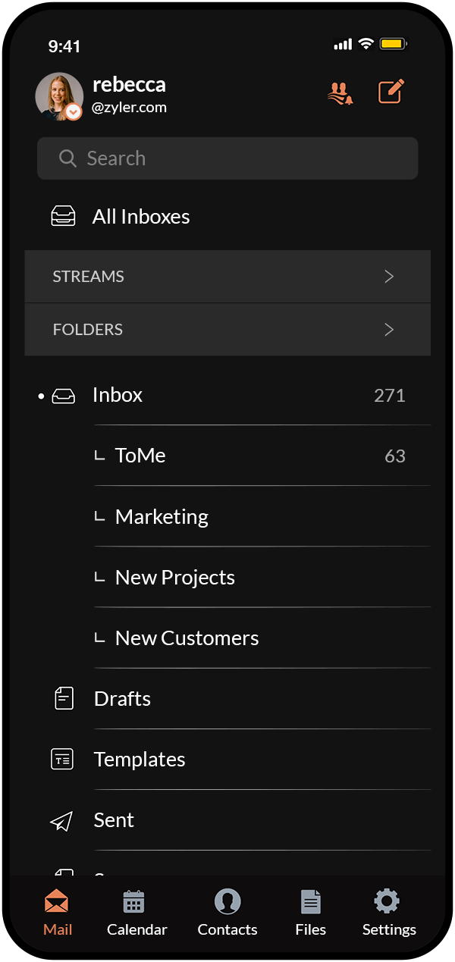Screen dimensions: 455x962
Task: Tap the Calendar icon in the navigation bar
Action: click(136, 901)
